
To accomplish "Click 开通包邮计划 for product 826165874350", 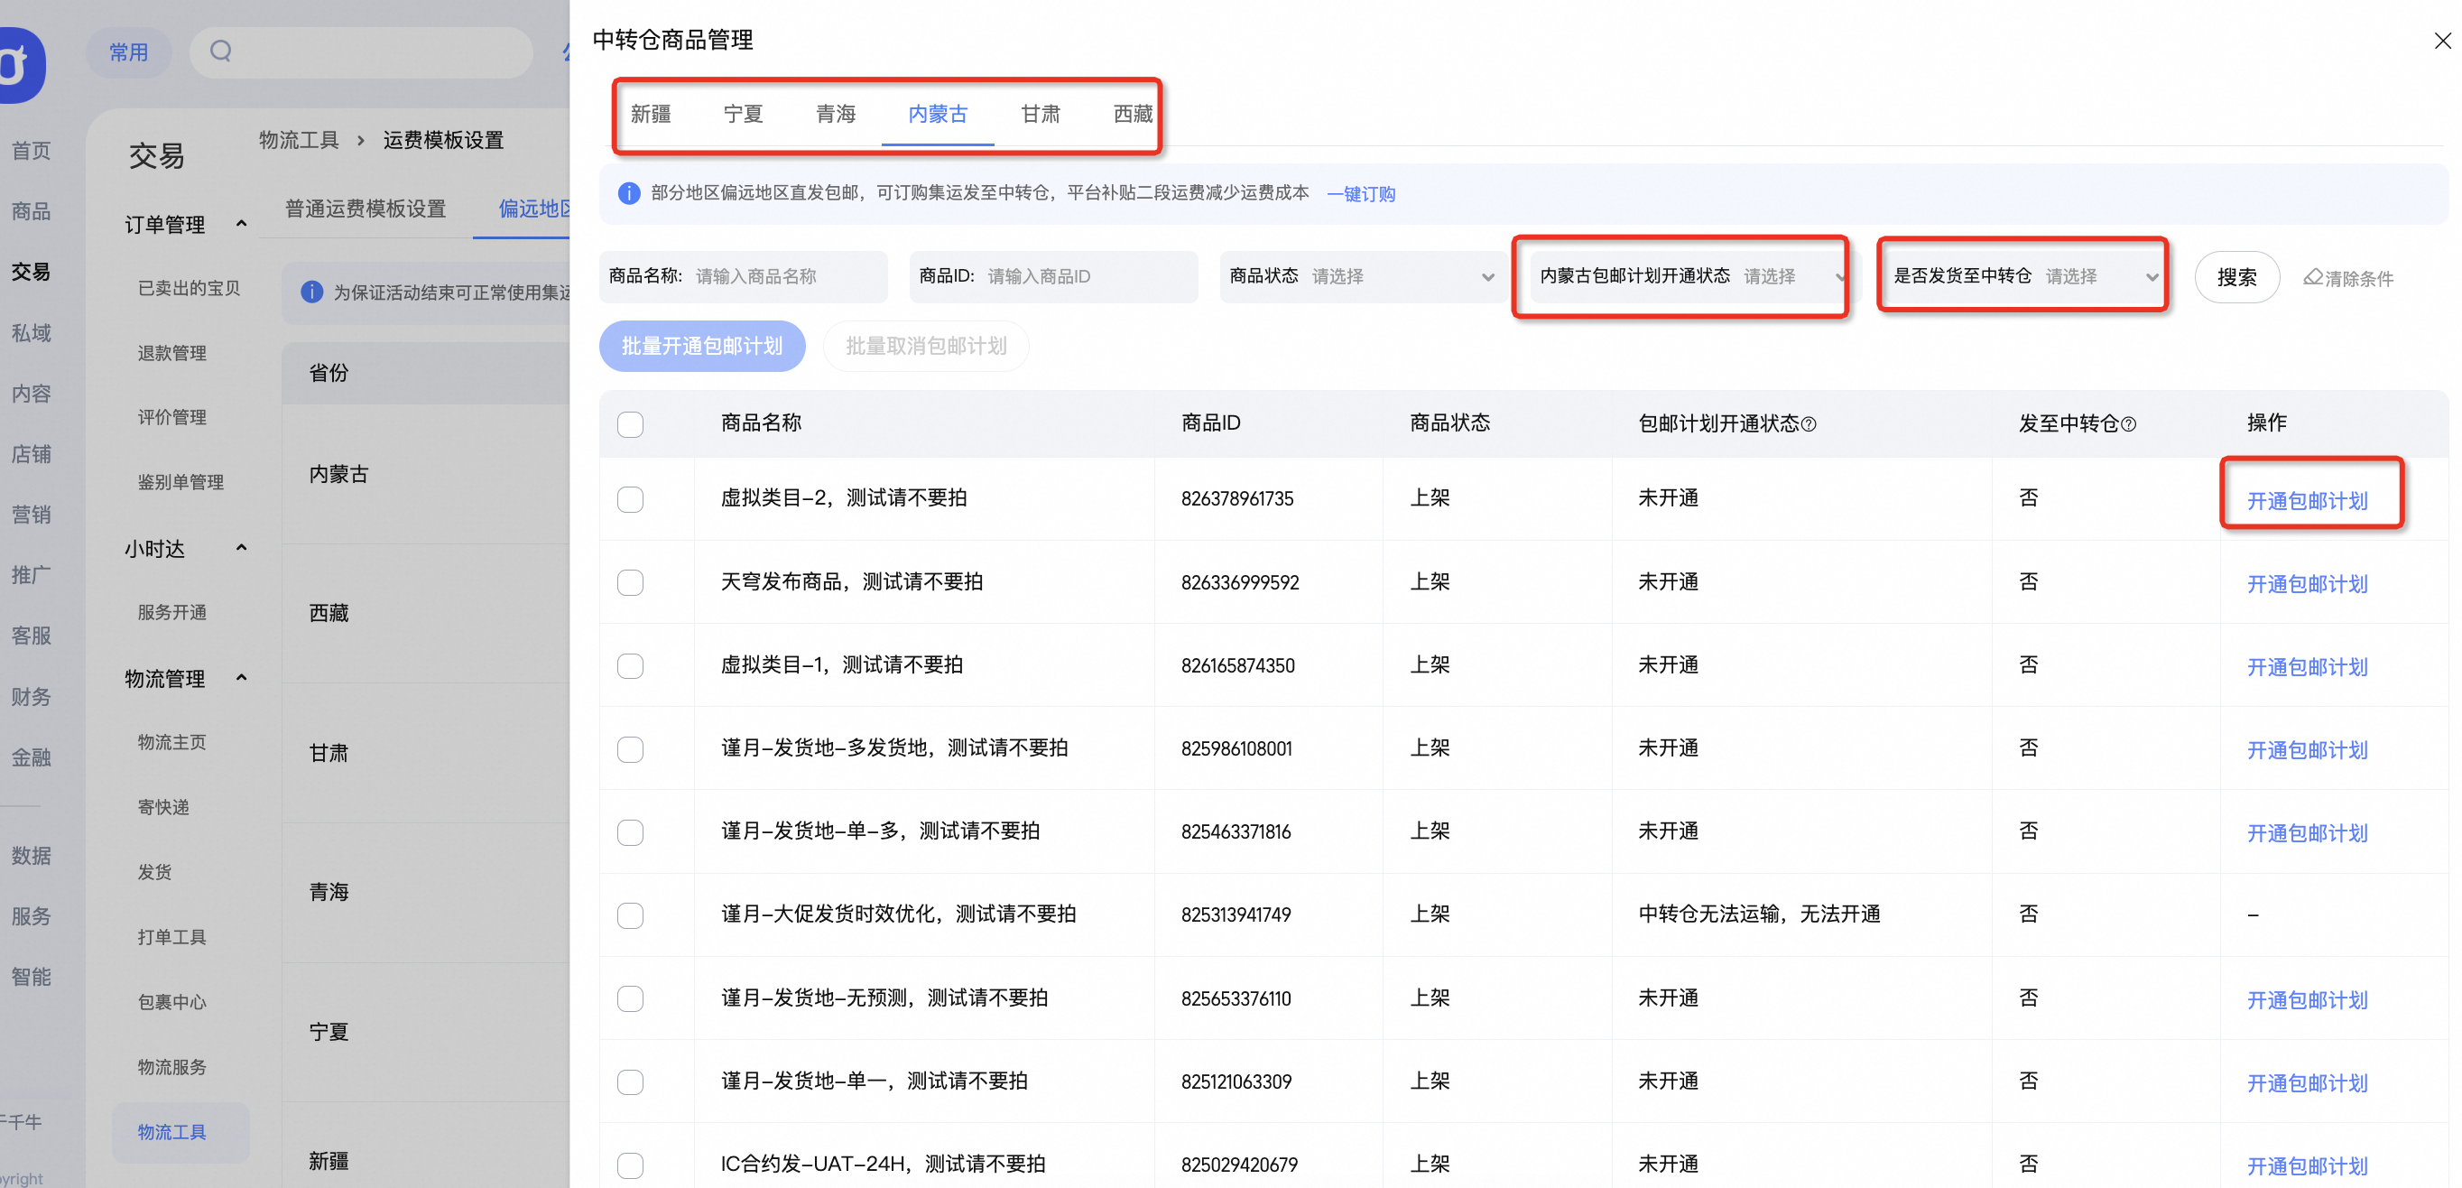I will tap(2306, 667).
